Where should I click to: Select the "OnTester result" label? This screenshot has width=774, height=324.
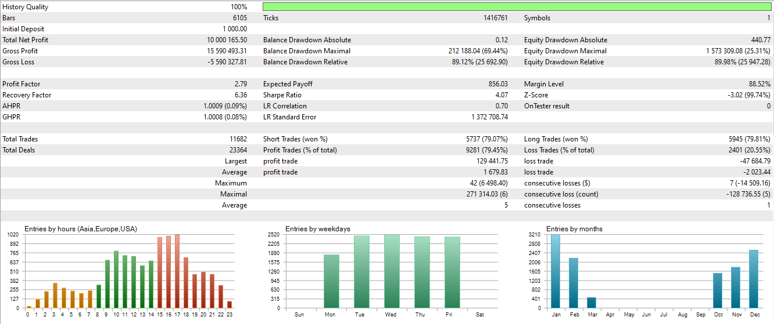tap(547, 106)
